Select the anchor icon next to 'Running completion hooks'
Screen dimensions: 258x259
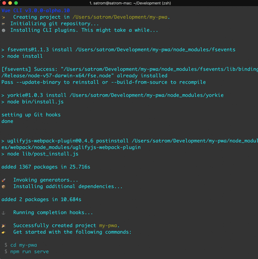[4, 212]
